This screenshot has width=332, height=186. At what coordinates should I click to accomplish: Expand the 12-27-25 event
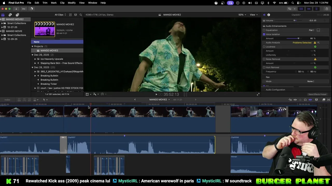pyautogui.click(x=2, y=27)
